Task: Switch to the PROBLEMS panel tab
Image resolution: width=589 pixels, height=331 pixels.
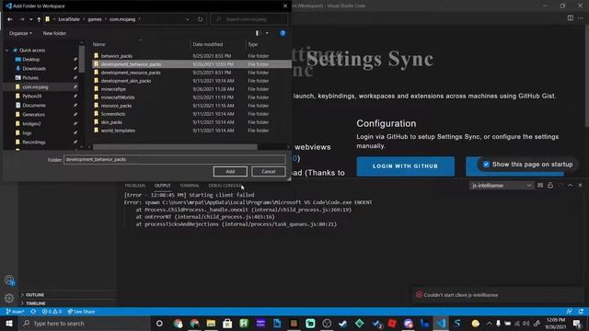Action: click(x=135, y=186)
